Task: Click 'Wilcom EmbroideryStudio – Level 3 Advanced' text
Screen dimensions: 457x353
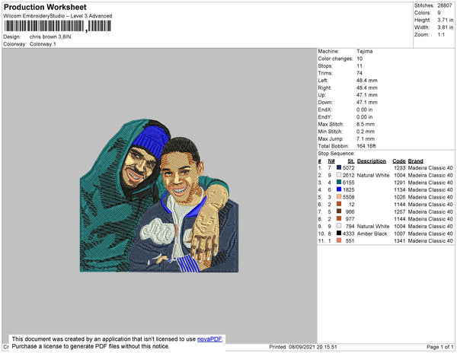Action: [x=58, y=16]
